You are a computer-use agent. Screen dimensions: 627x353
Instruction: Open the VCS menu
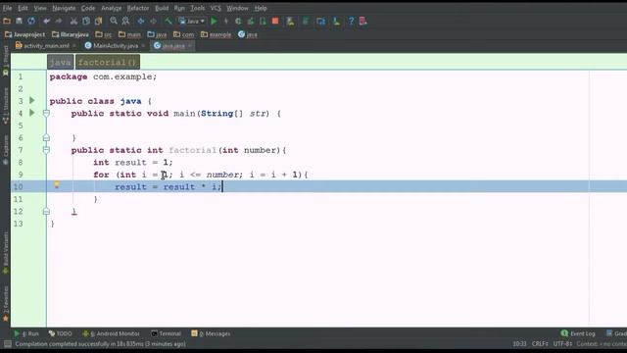(216, 8)
